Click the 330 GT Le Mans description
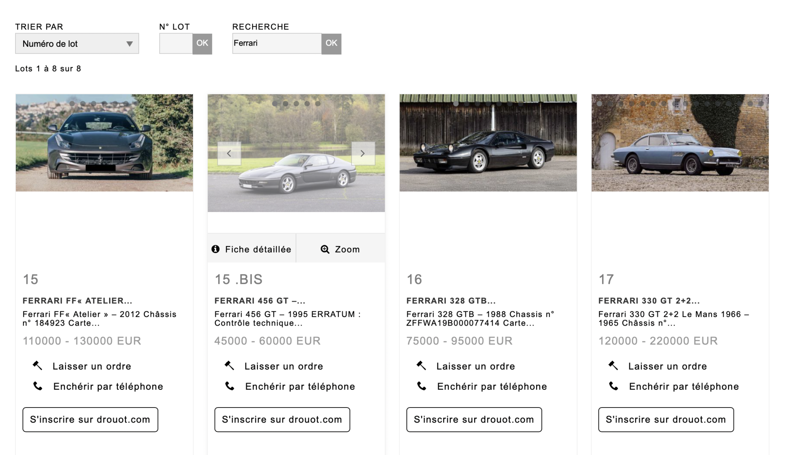Viewport: 792px width, 455px height. (674, 319)
